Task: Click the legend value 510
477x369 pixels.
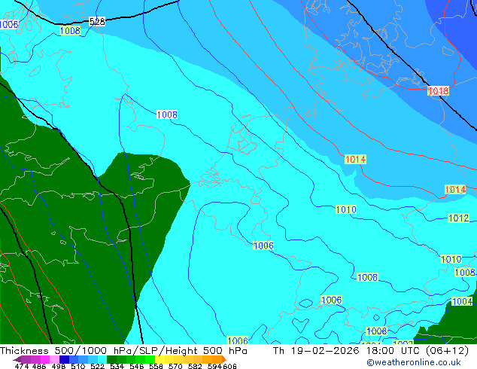Action: (x=78, y=366)
